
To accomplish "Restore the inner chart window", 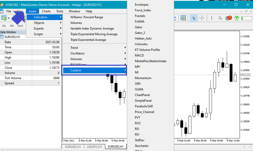I will 246,11.
